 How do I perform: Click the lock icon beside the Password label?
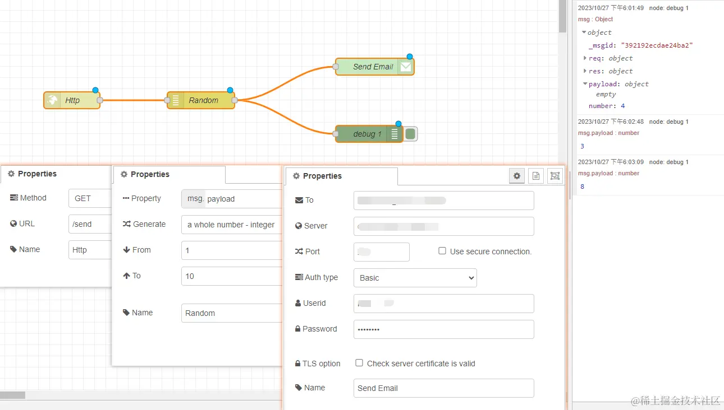pos(297,329)
